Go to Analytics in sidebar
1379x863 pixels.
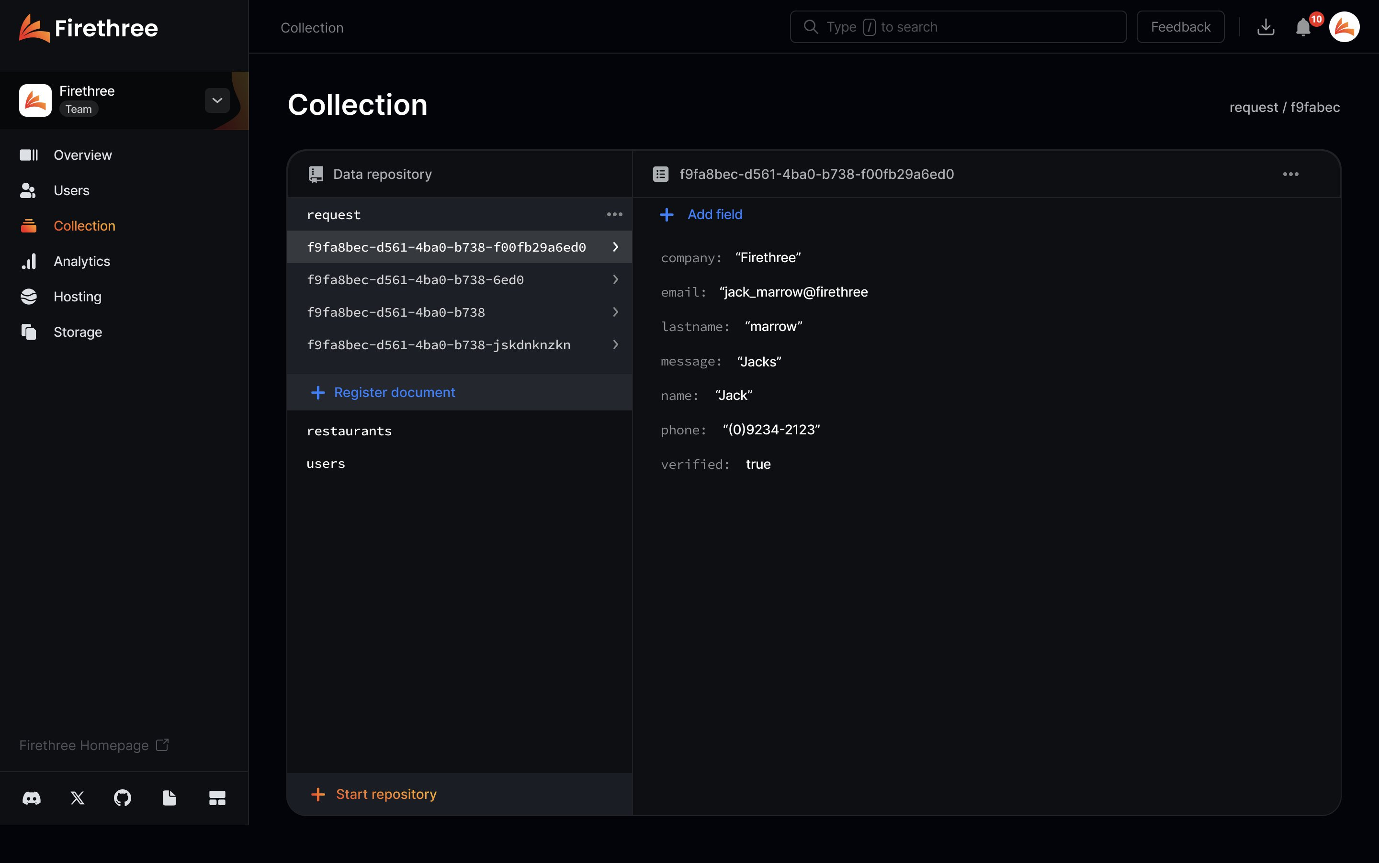[82, 261]
